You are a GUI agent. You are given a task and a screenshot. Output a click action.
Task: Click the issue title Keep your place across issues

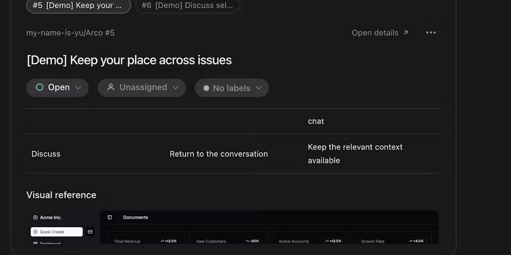coord(129,60)
